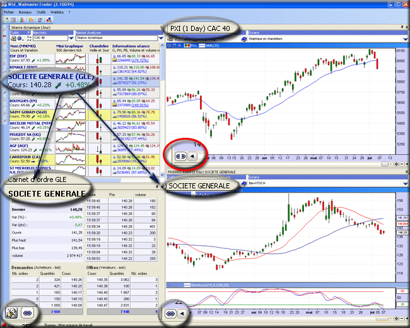Open the Bureaux menu

click(25, 12)
